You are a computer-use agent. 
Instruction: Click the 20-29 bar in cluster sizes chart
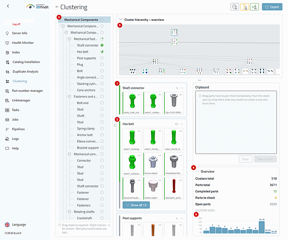(x=268, y=233)
